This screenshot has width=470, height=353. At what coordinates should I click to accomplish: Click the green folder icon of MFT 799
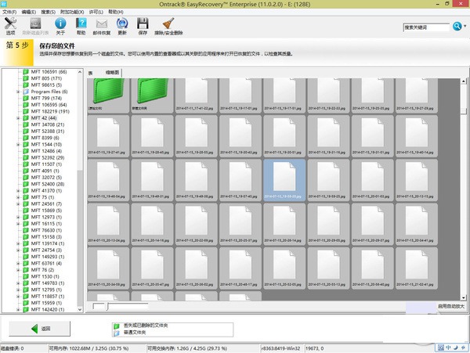click(26, 98)
